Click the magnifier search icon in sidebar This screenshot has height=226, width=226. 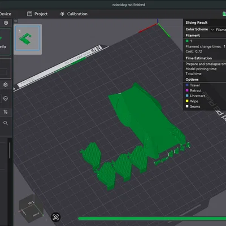coord(6,123)
